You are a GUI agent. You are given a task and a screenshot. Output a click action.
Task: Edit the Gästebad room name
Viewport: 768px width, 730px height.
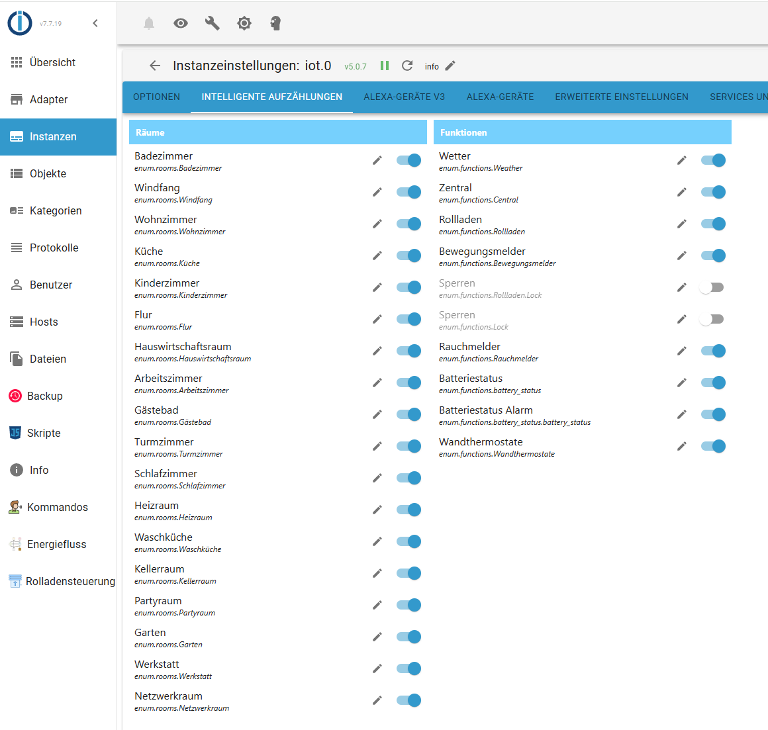[x=377, y=415]
